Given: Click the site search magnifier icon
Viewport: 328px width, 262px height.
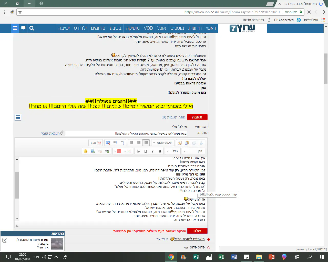Looking at the screenshot, I should [32, 28].
